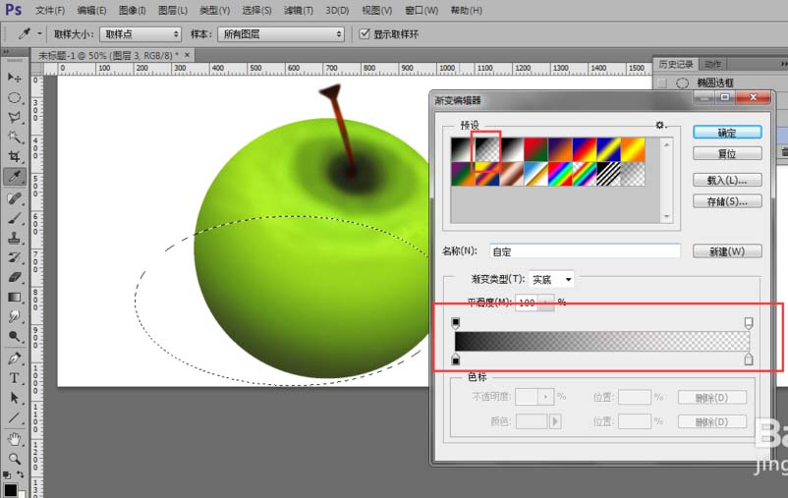Select the Brush tool

[x=14, y=218]
